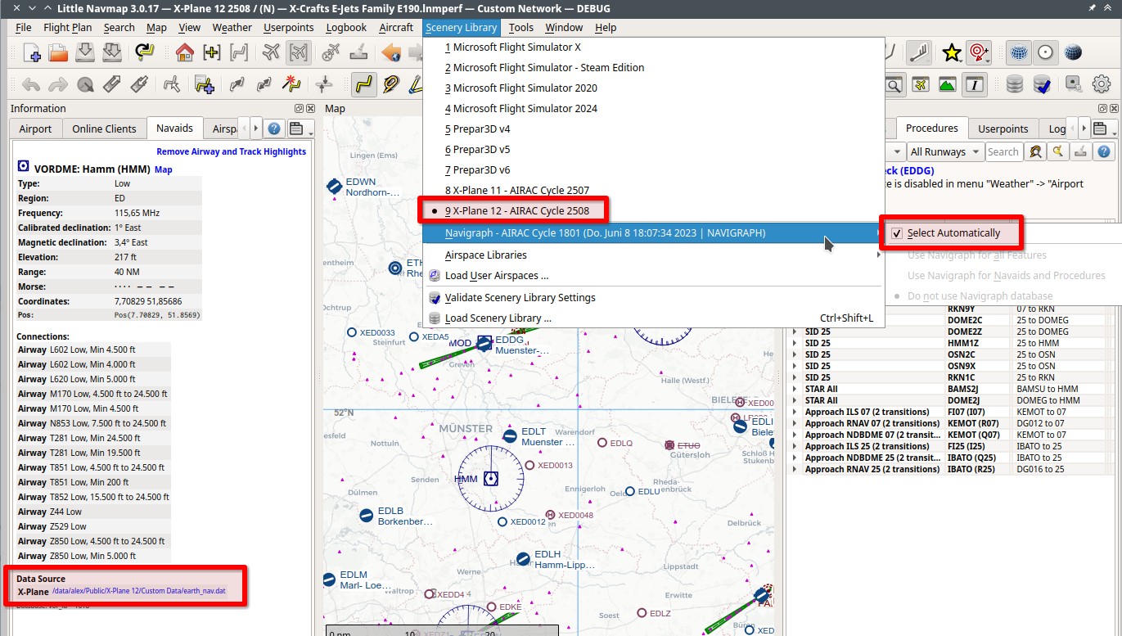Click the broom cleanup icon in the toolbar
Viewport: 1122px width, 636px height.
358,53
